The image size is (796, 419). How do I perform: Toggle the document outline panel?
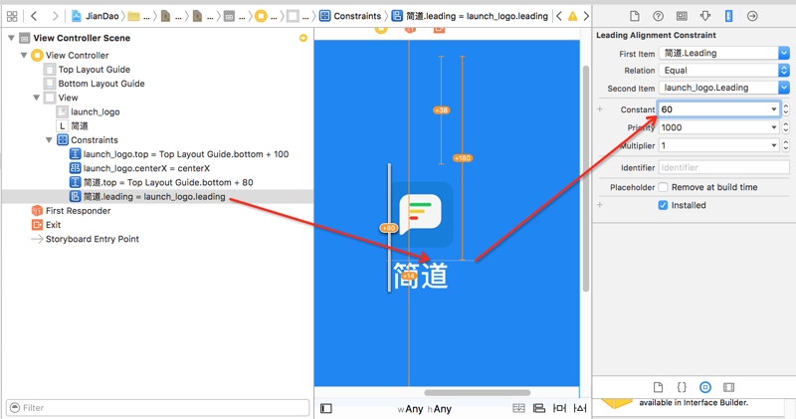(x=326, y=408)
